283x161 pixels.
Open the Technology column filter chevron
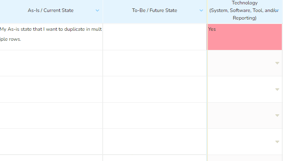point(277,10)
